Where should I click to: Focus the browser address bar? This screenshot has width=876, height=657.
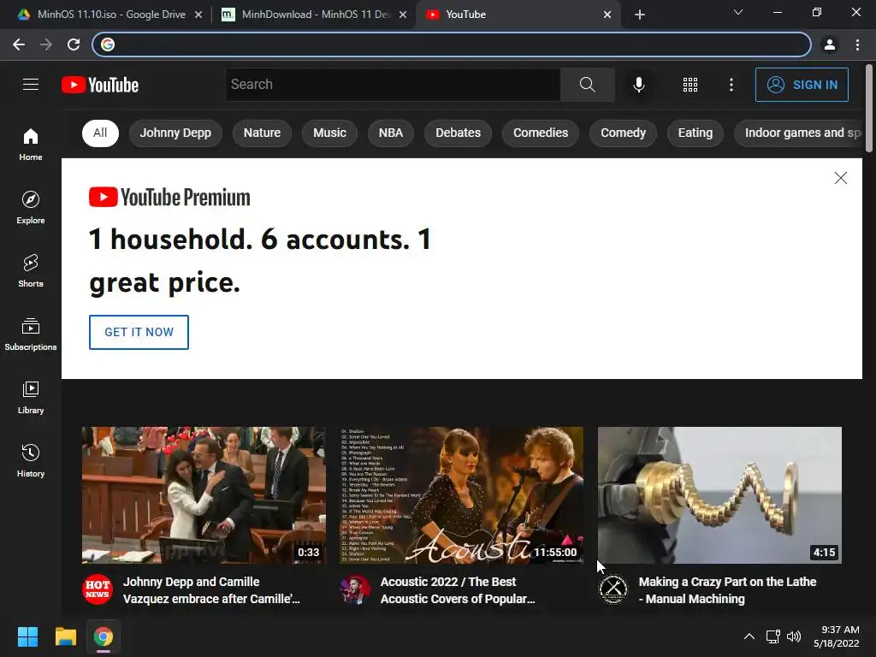[x=452, y=44]
